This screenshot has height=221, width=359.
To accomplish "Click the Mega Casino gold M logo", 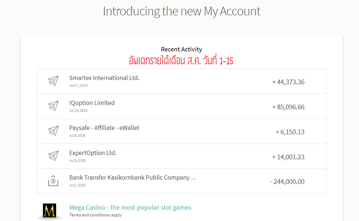I will click(49, 211).
